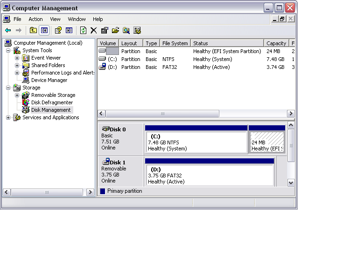This screenshot has width=363, height=271.
Task: Expand the Shared Folders node
Action: coord(17,65)
